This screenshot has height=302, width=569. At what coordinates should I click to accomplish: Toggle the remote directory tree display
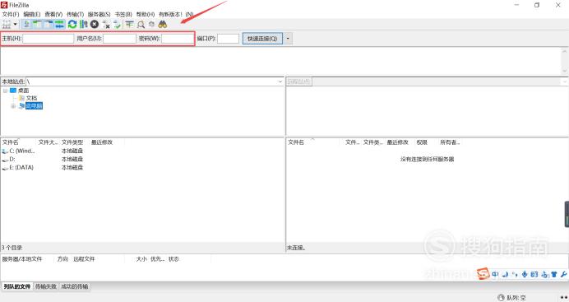(x=49, y=25)
